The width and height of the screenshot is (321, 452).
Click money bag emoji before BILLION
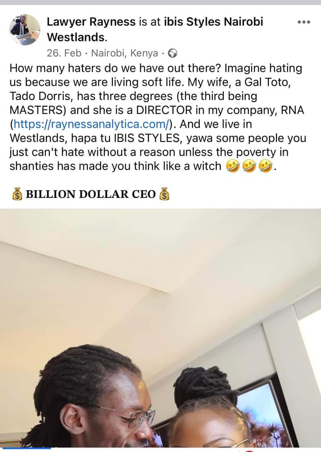coord(17,194)
